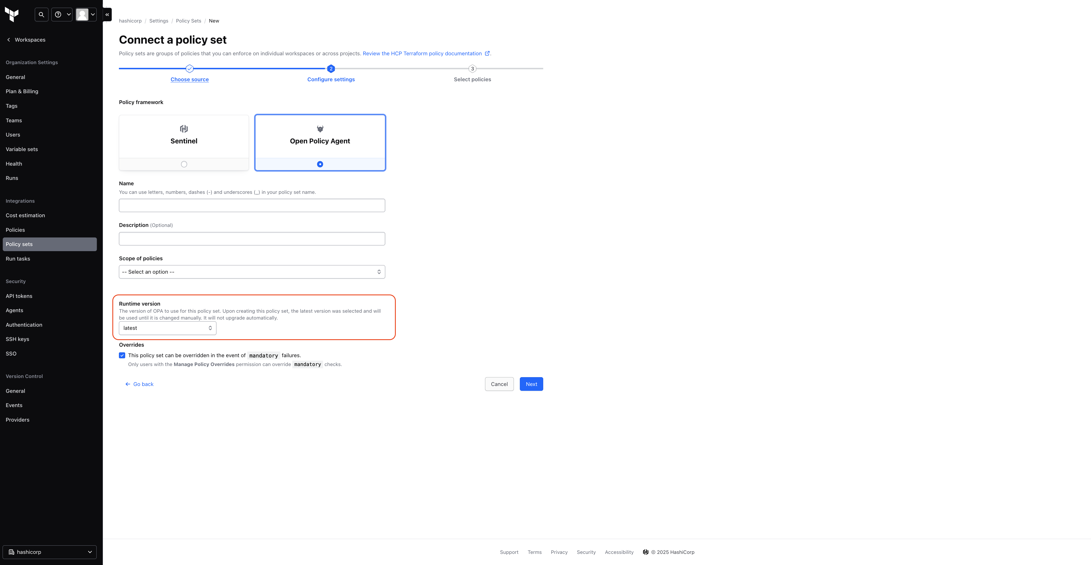The image size is (1091, 565).
Task: Go to Variable sets settings
Action: click(x=22, y=149)
